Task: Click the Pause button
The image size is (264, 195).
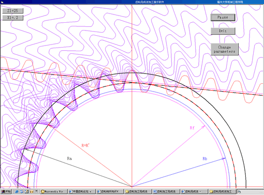Action: pos(223,18)
